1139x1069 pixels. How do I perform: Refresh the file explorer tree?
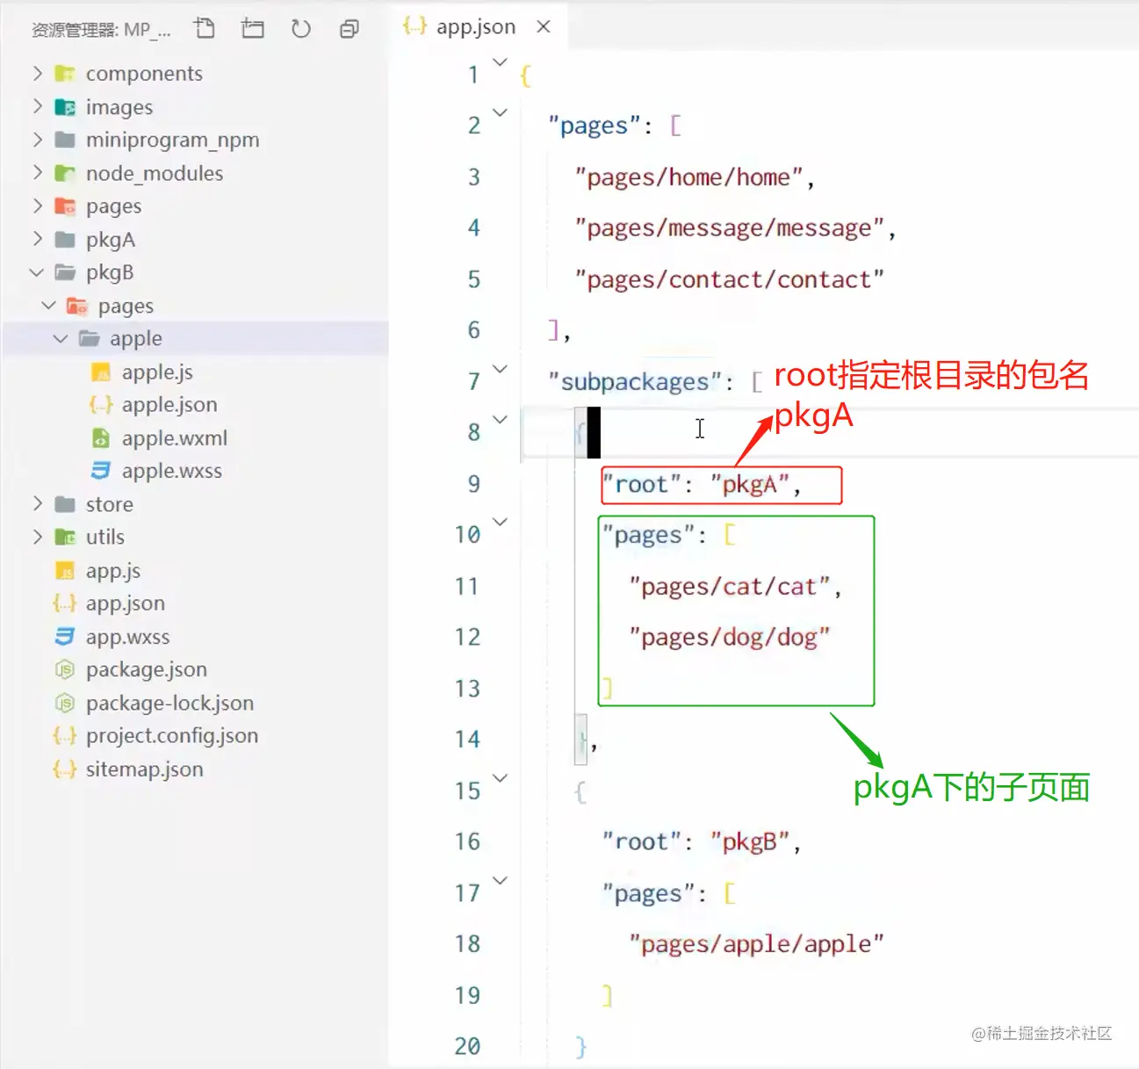[x=300, y=29]
